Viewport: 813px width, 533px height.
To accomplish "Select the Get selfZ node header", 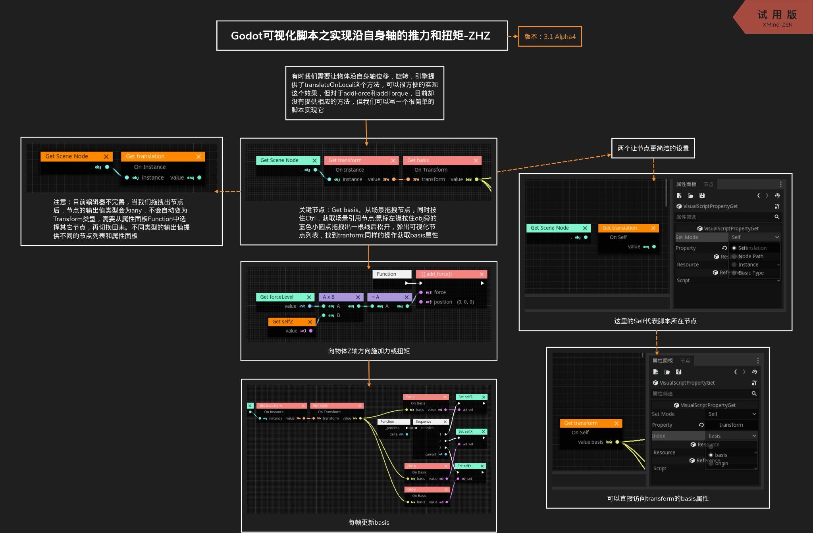I will [292, 322].
